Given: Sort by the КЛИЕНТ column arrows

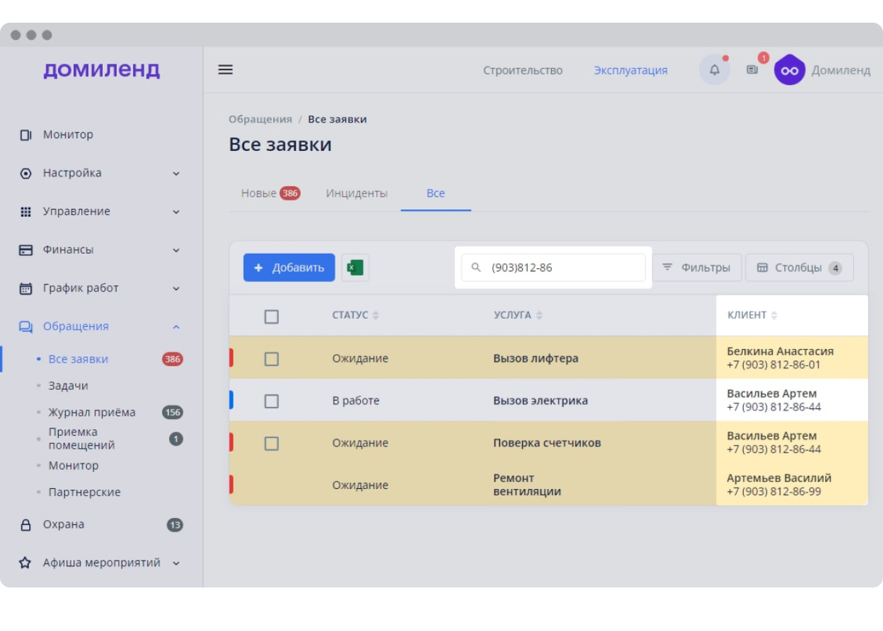Looking at the screenshot, I should (x=774, y=315).
